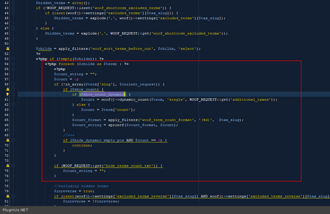Open the lightbulb hint on the $show_count_dynamic line
The image size is (330, 214).
8,94
